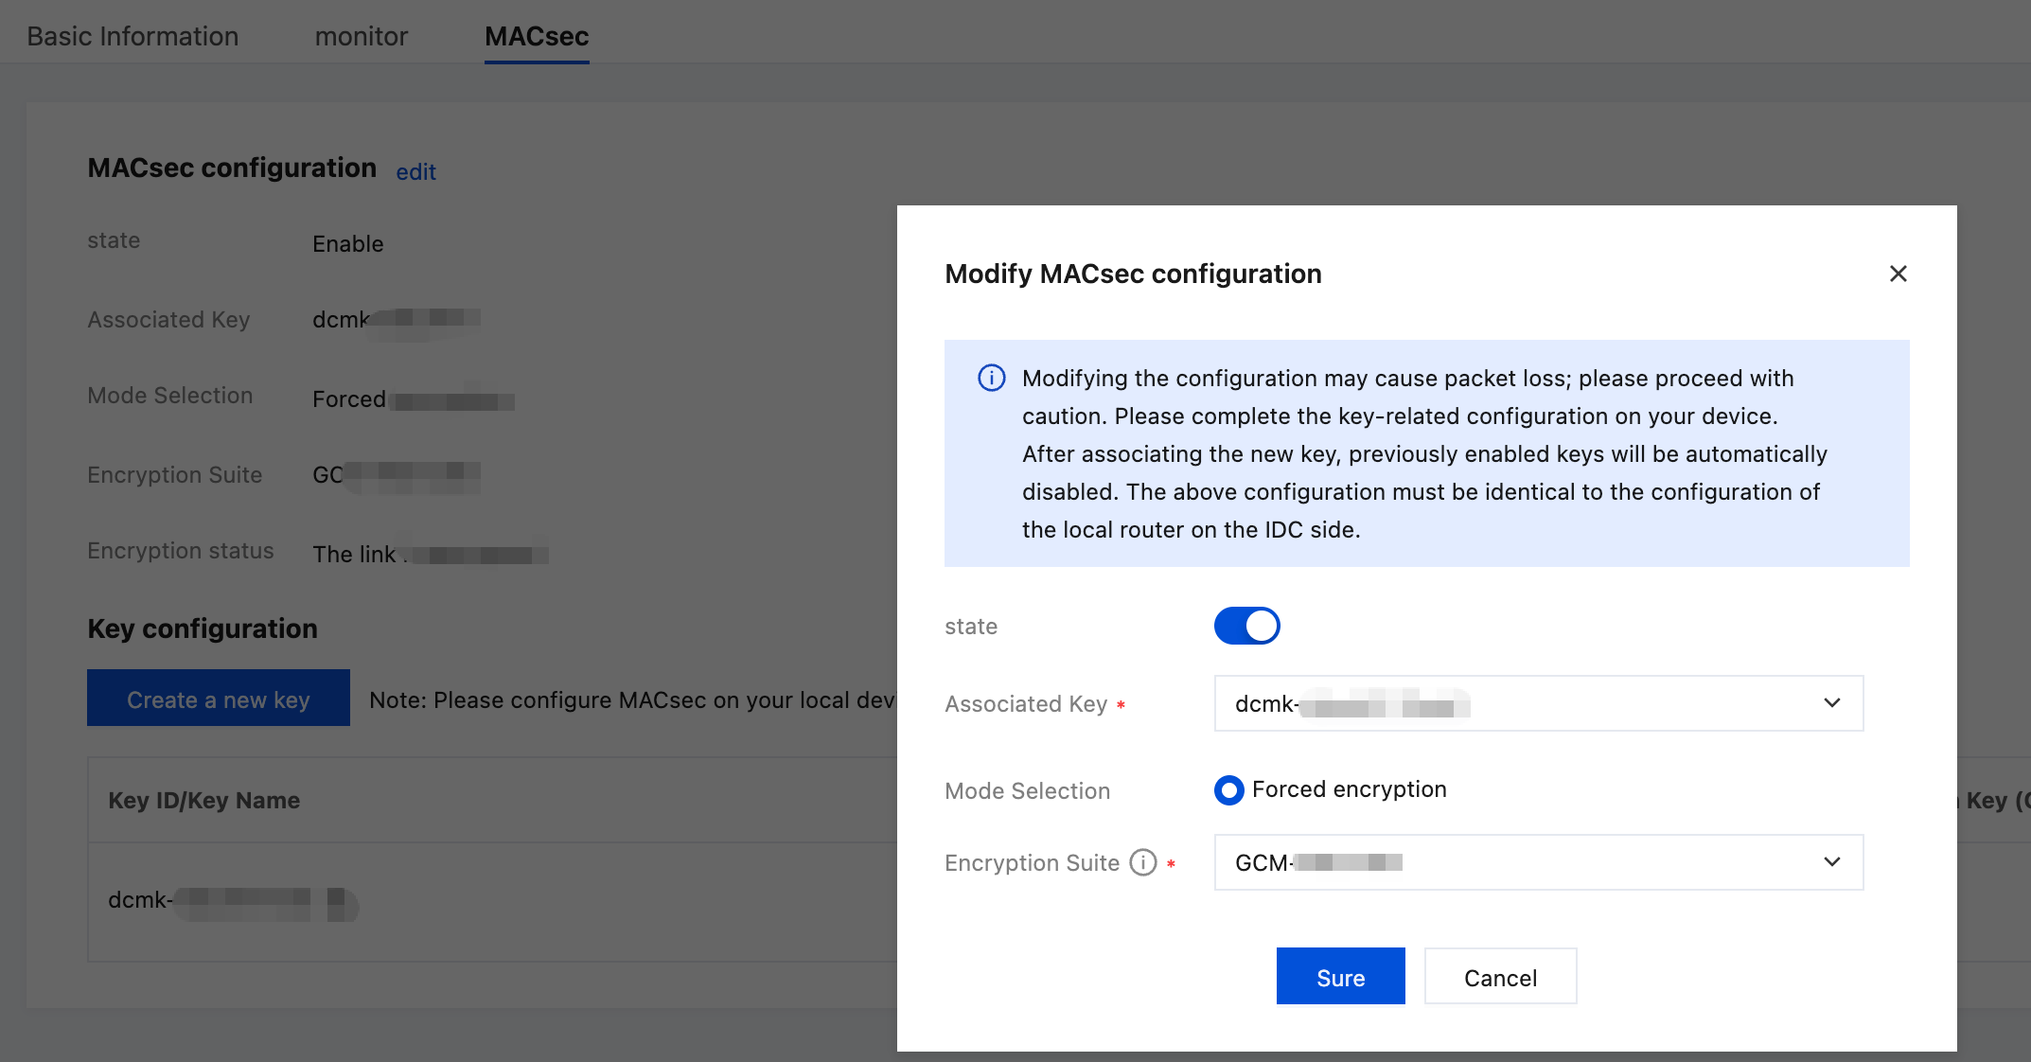Expand the Encryption Suite dropdown arrow
This screenshot has height=1062, width=2031.
tap(1831, 862)
